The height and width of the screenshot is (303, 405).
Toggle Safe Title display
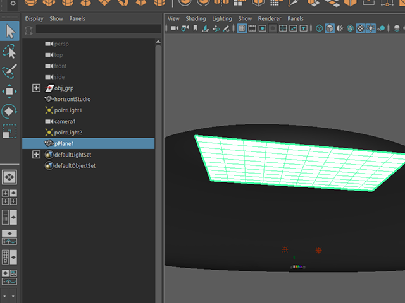(304, 28)
